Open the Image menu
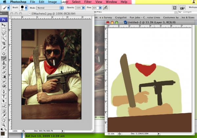This screenshot has width=197, height=138. (53, 2)
